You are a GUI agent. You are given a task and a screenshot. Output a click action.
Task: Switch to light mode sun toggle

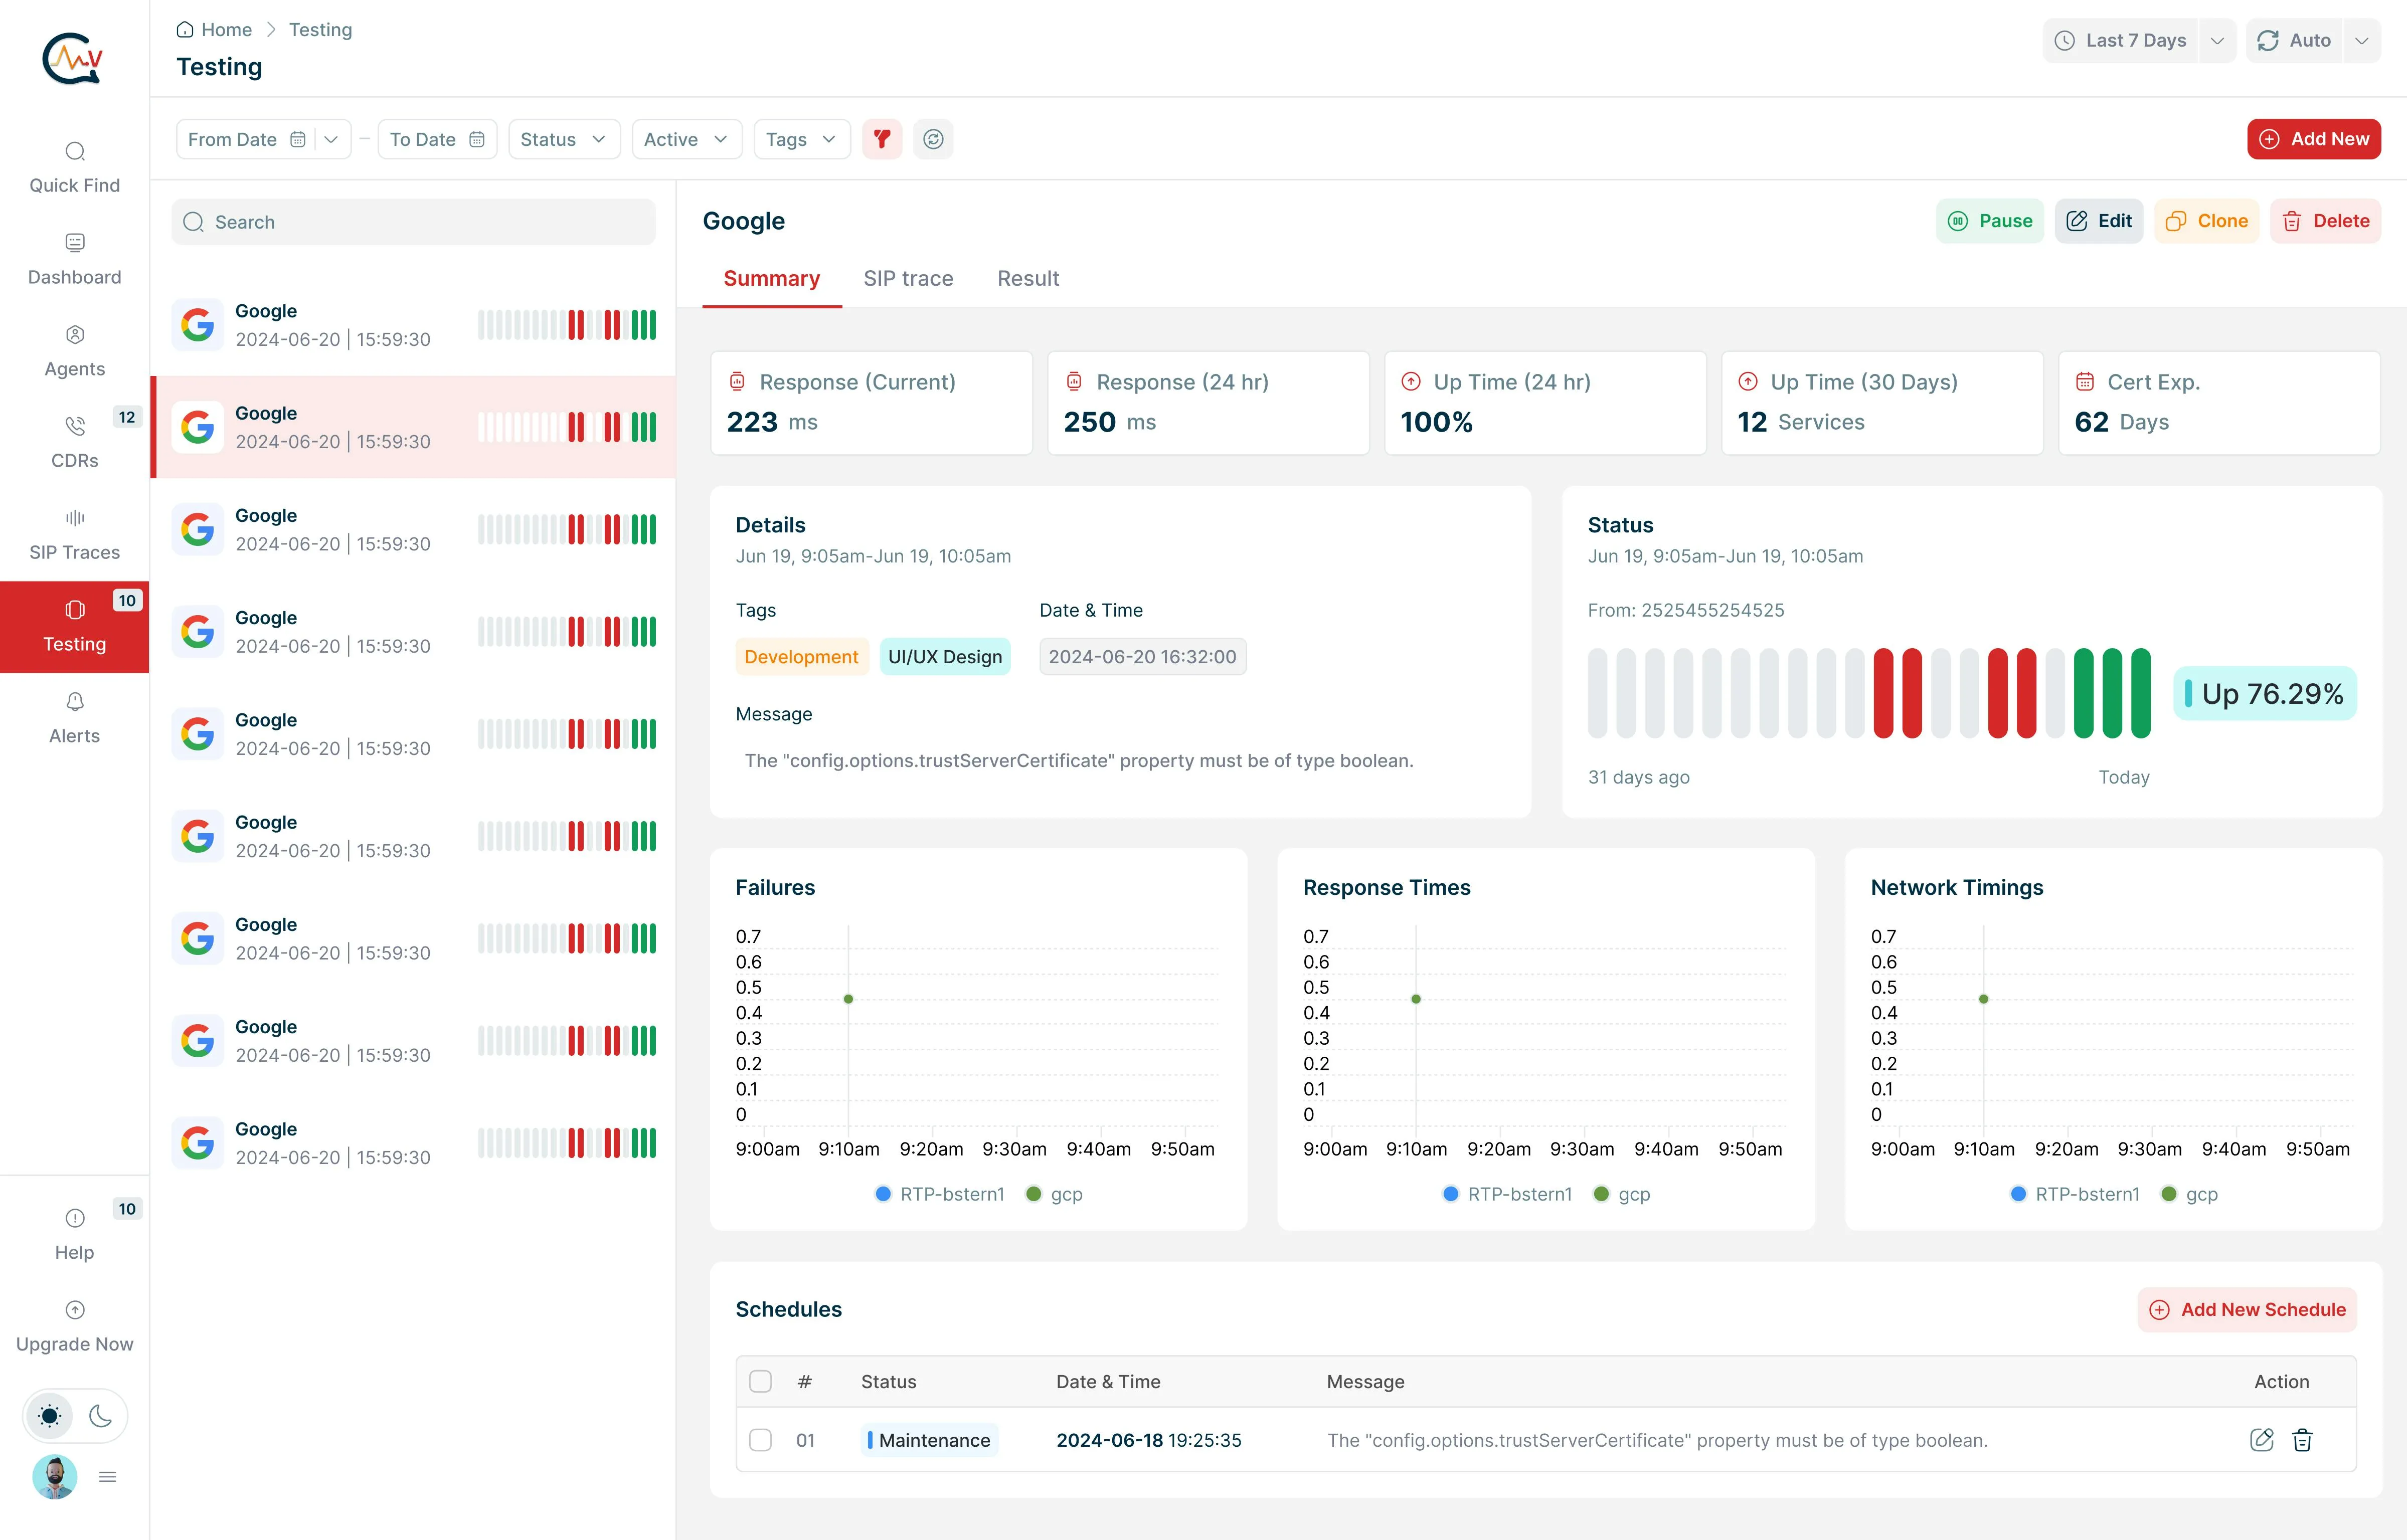49,1415
